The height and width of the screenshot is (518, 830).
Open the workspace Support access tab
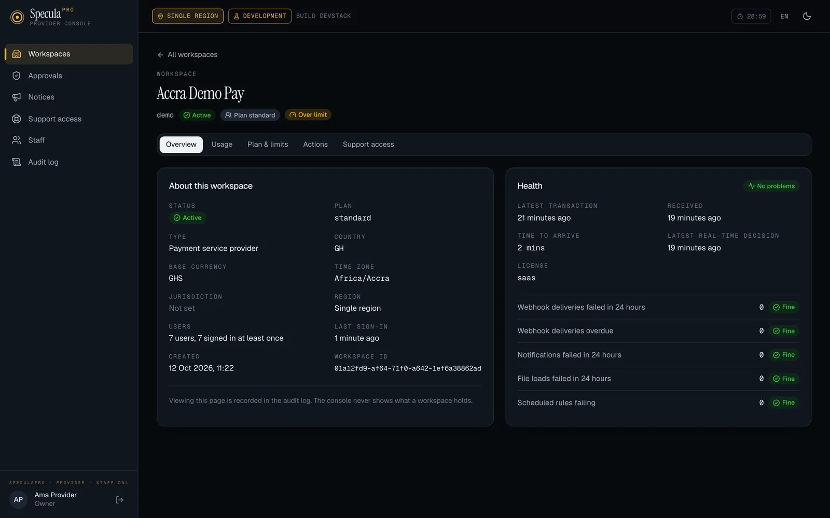[368, 145]
